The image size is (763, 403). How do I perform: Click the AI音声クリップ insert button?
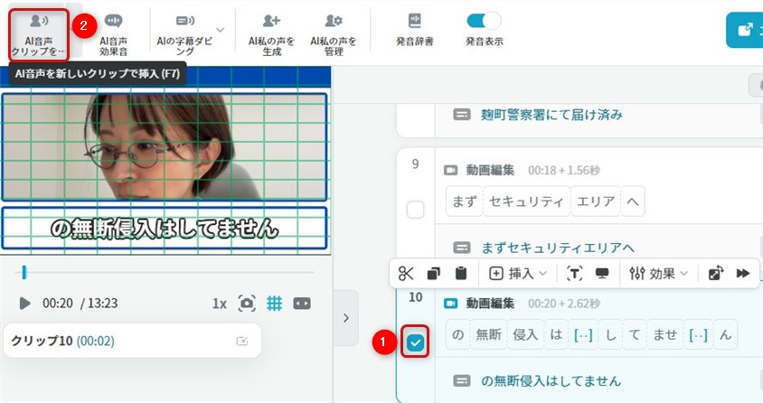pyautogui.click(x=37, y=33)
